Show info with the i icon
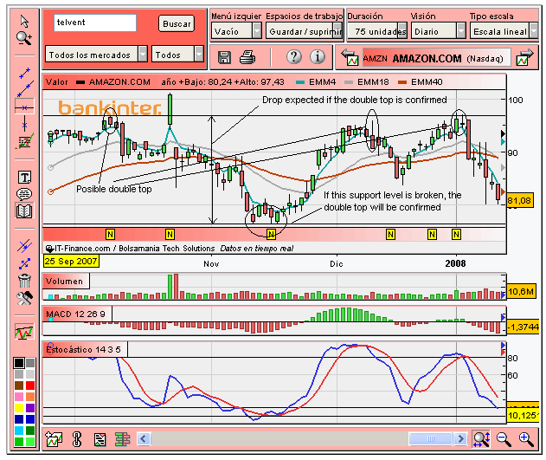Viewport: 546px width, 460px height. coord(318,57)
